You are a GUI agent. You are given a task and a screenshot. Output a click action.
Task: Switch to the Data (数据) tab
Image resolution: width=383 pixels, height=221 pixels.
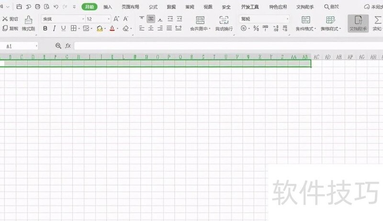[x=171, y=7]
